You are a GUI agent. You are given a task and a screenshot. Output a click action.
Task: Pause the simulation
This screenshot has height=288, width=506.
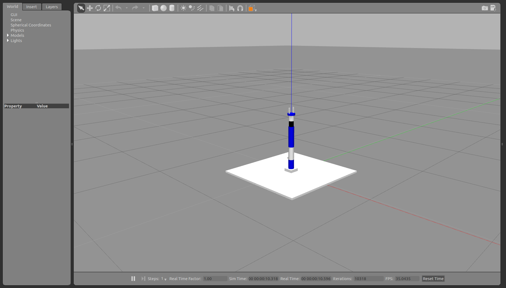[x=133, y=279]
